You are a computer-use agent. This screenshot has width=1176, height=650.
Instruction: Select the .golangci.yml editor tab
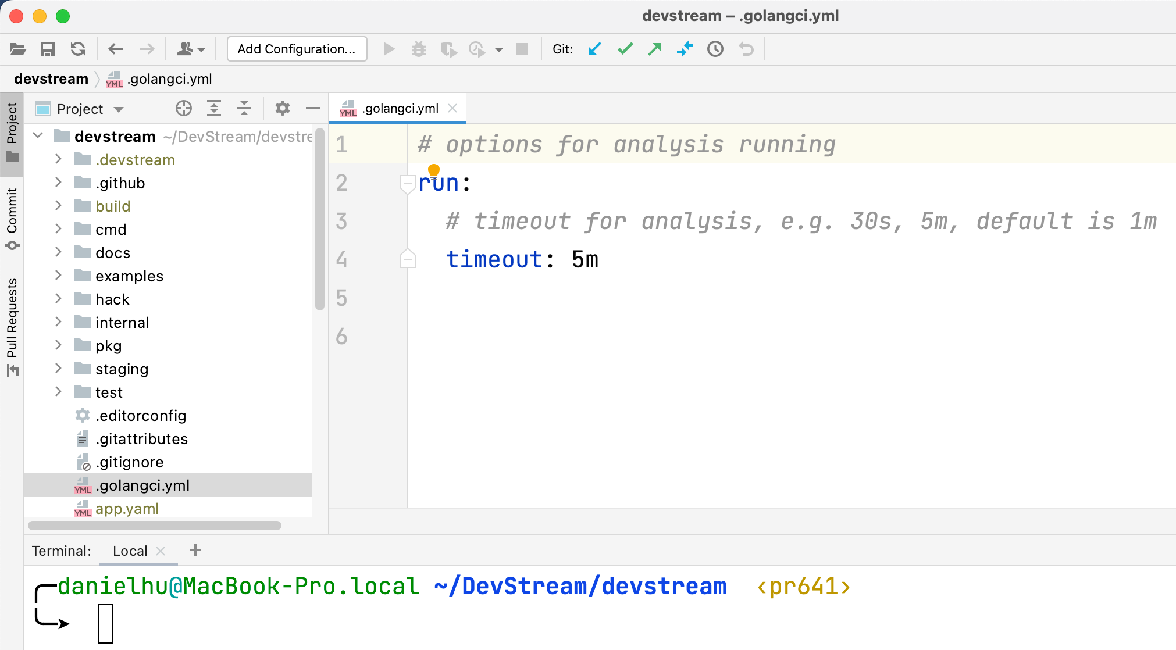pyautogui.click(x=400, y=108)
